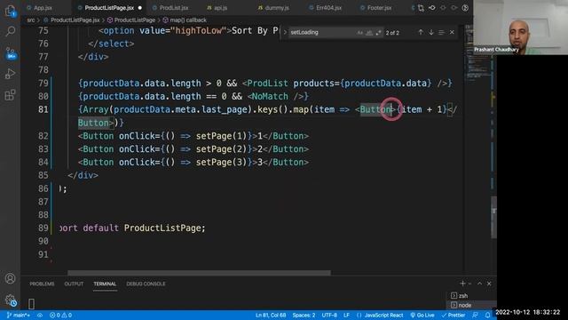Image resolution: width=568 pixels, height=320 pixels.
Task: Open notifications bell in status bar
Action: coord(487,315)
